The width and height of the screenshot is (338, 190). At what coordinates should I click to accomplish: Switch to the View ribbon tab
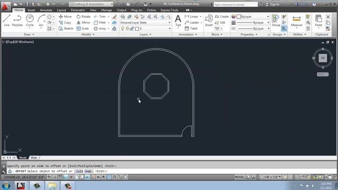[93, 10]
